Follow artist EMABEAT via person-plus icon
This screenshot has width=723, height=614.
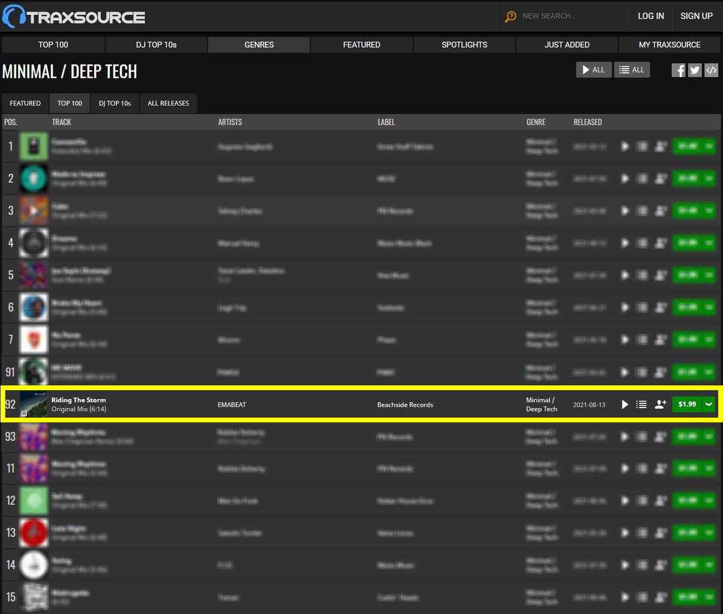click(x=660, y=405)
